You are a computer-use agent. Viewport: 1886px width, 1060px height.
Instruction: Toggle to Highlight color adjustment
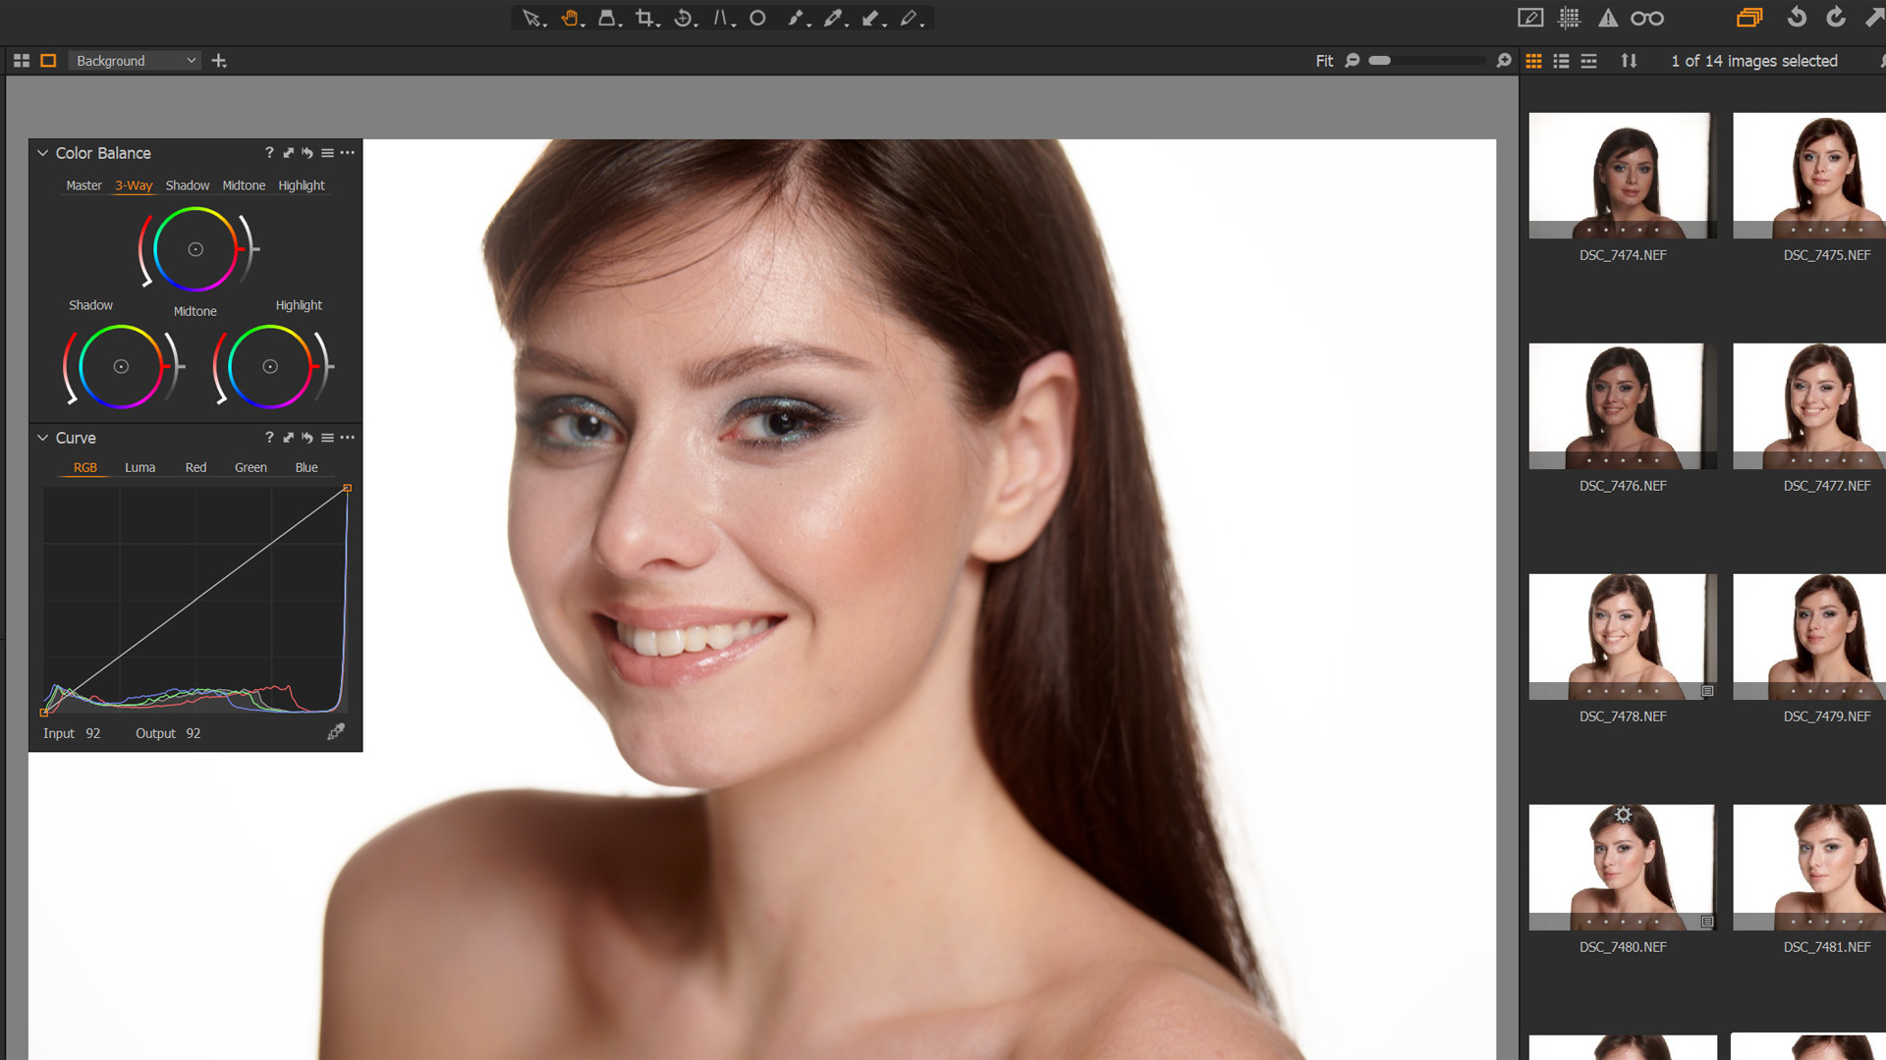[x=300, y=185]
